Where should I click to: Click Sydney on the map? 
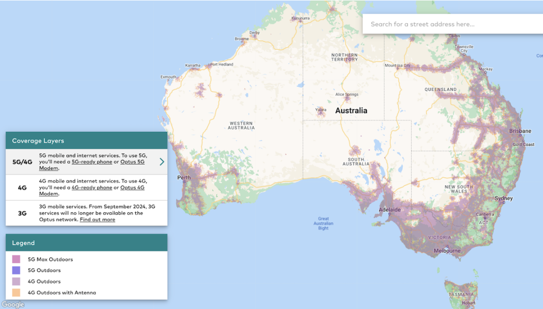pos(503,198)
